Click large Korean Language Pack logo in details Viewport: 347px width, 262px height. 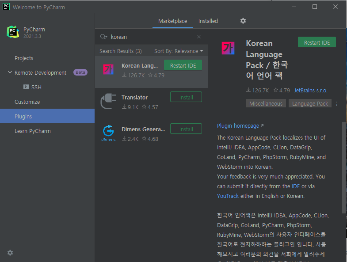click(228, 48)
